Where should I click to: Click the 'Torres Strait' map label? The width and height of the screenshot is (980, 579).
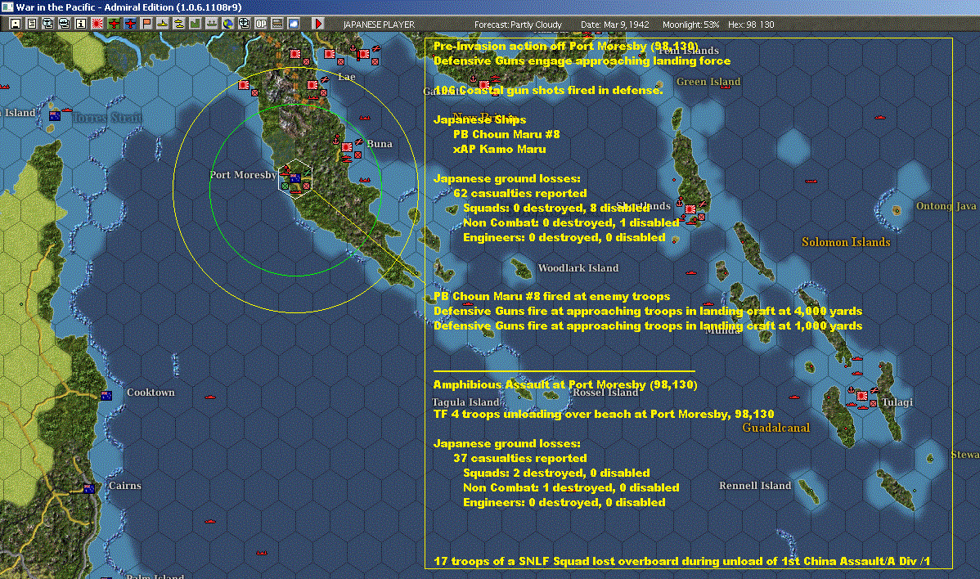pos(107,118)
